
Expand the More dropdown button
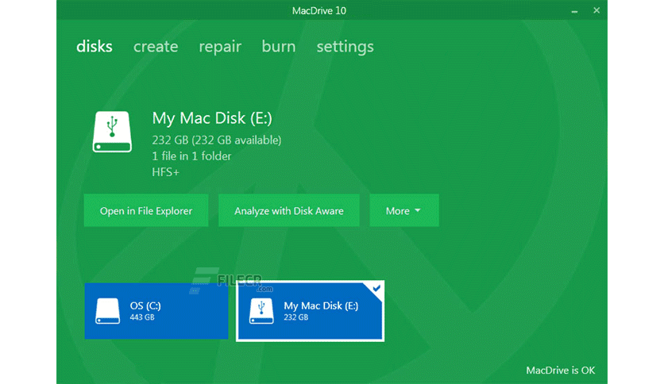click(x=404, y=210)
